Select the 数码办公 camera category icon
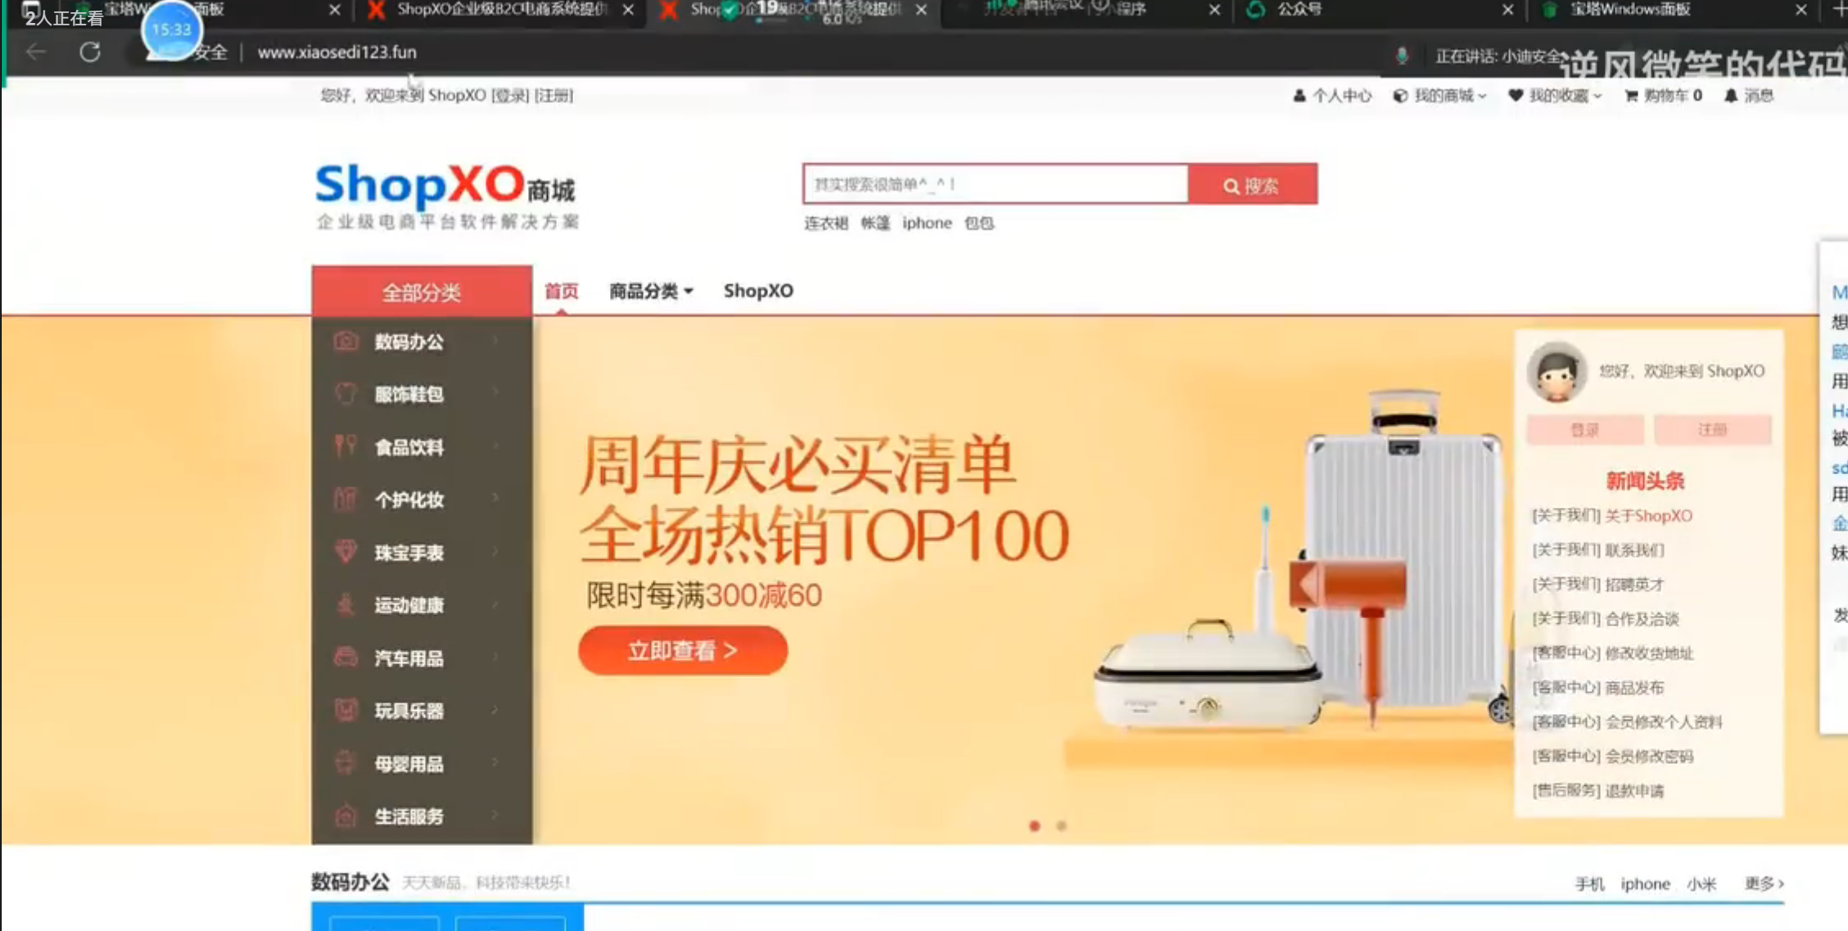Viewport: 1848px width, 931px height. [x=346, y=341]
